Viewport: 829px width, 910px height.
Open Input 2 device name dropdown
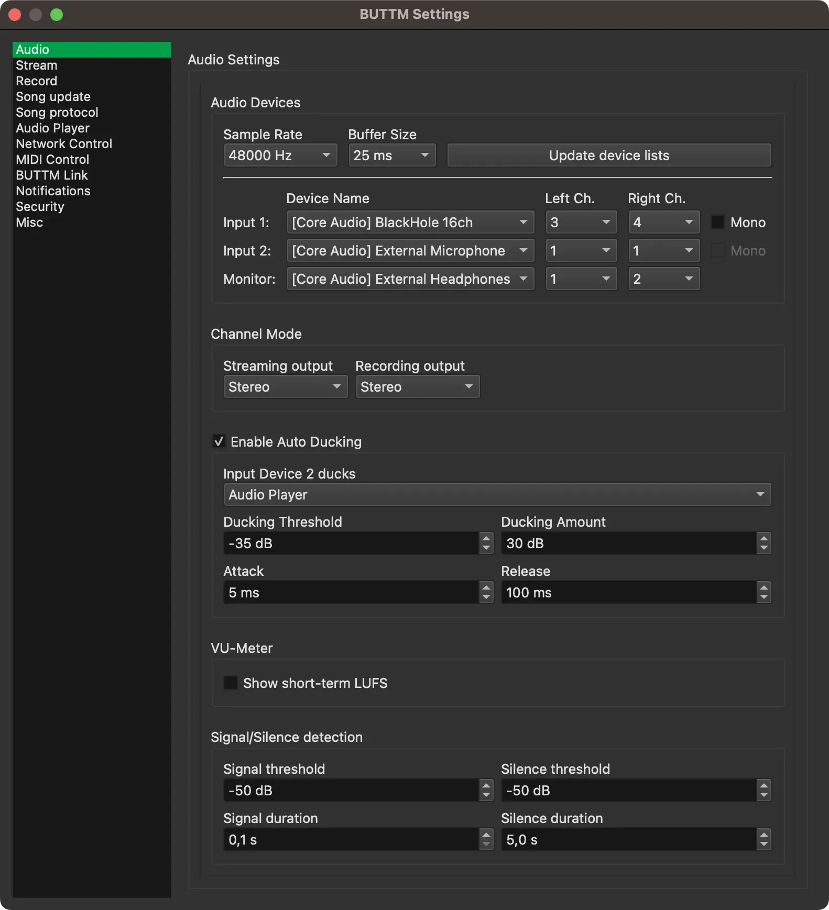click(x=410, y=250)
